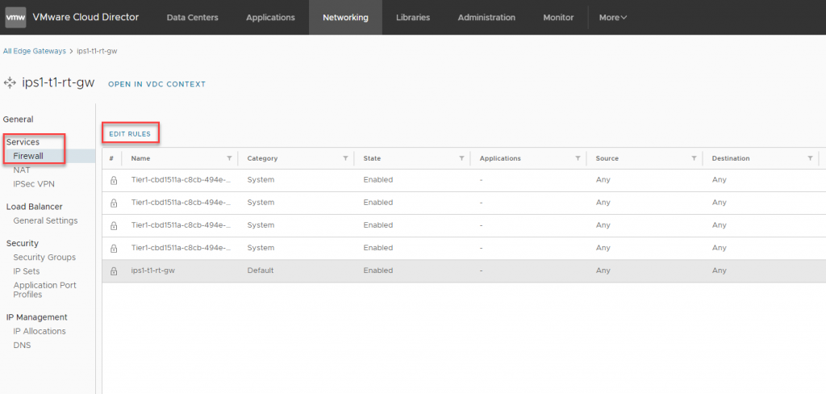Click the VMware vmw logo icon

[15, 17]
